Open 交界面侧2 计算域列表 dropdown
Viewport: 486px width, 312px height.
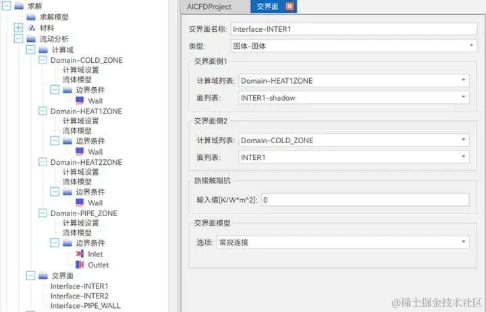coord(354,140)
